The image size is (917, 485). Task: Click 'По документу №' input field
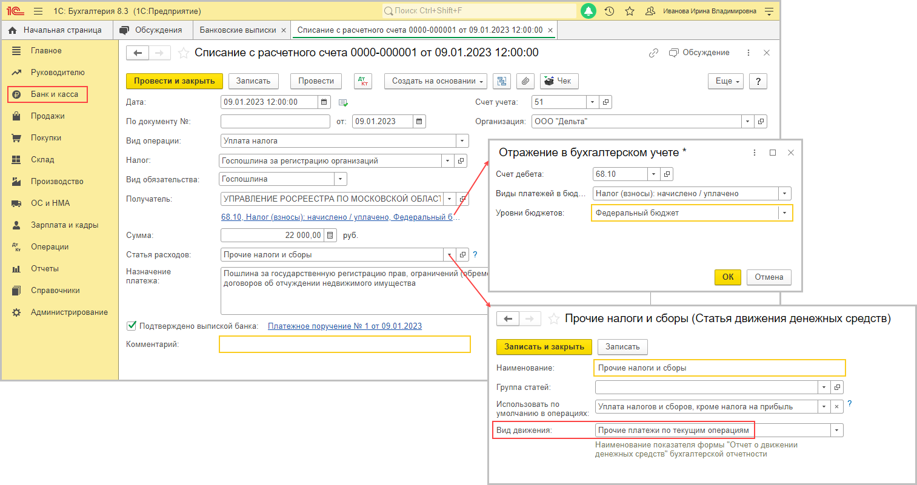276,122
